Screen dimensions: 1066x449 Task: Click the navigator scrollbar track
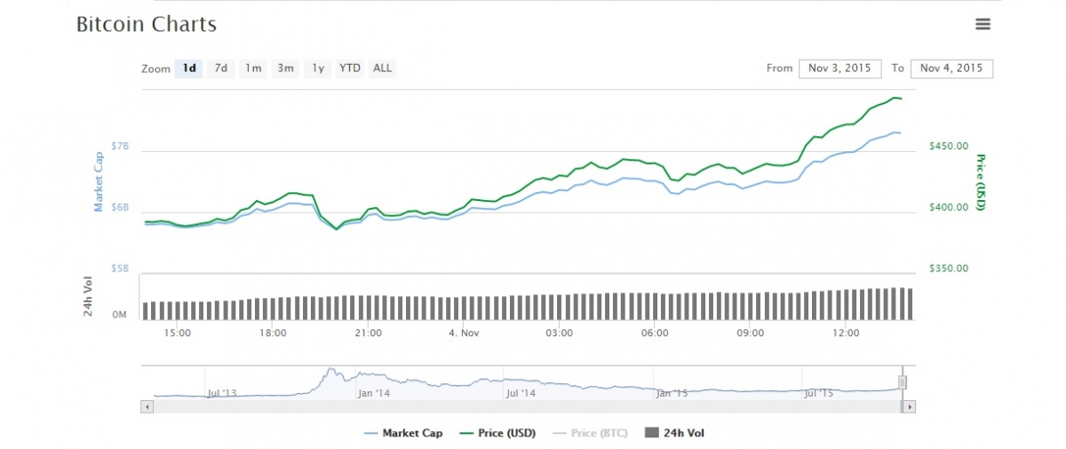coord(528,406)
